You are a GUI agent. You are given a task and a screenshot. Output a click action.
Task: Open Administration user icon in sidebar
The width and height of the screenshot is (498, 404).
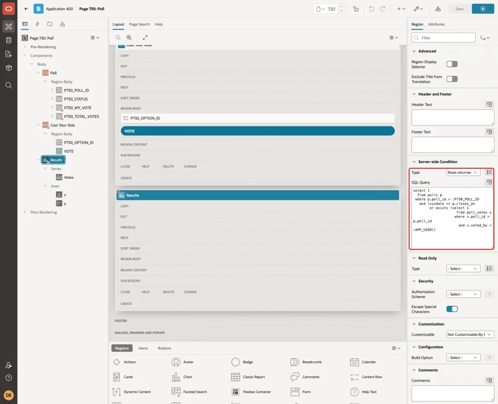point(9,365)
